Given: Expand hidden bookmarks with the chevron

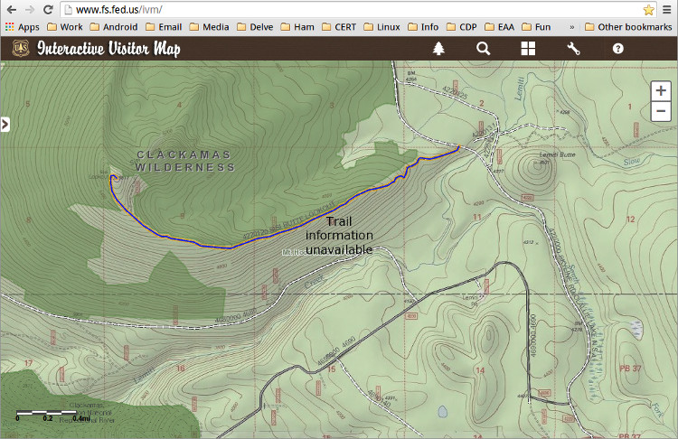Looking at the screenshot, I should pos(571,27).
